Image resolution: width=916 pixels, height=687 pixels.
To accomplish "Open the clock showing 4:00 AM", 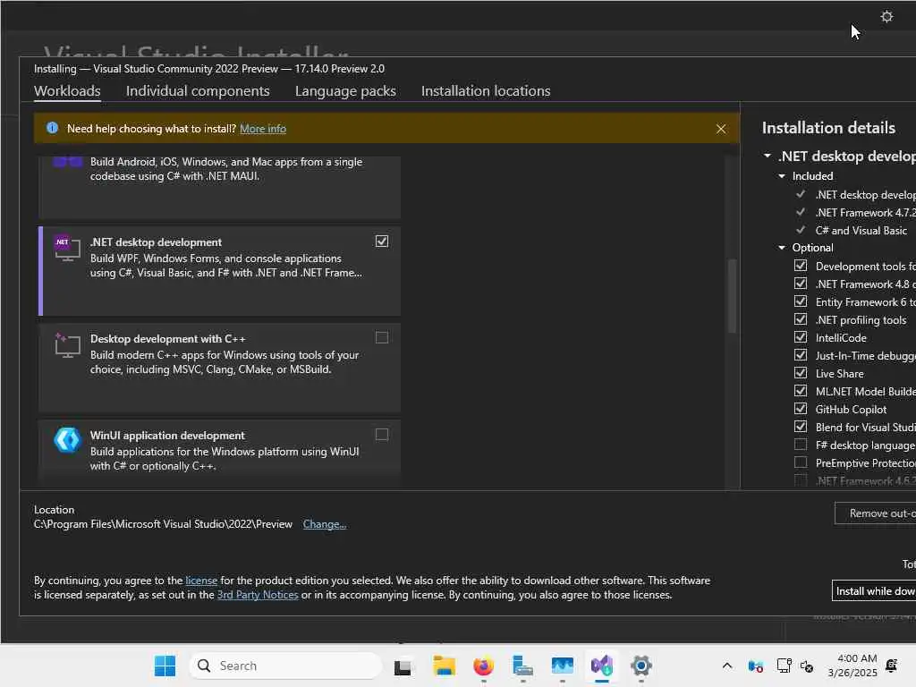I will [852, 666].
